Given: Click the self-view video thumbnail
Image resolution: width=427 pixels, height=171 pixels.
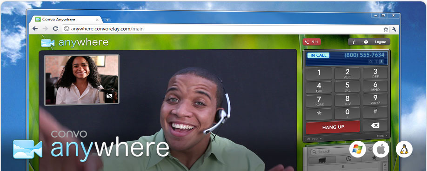Looking at the screenshot, I should [82, 79].
